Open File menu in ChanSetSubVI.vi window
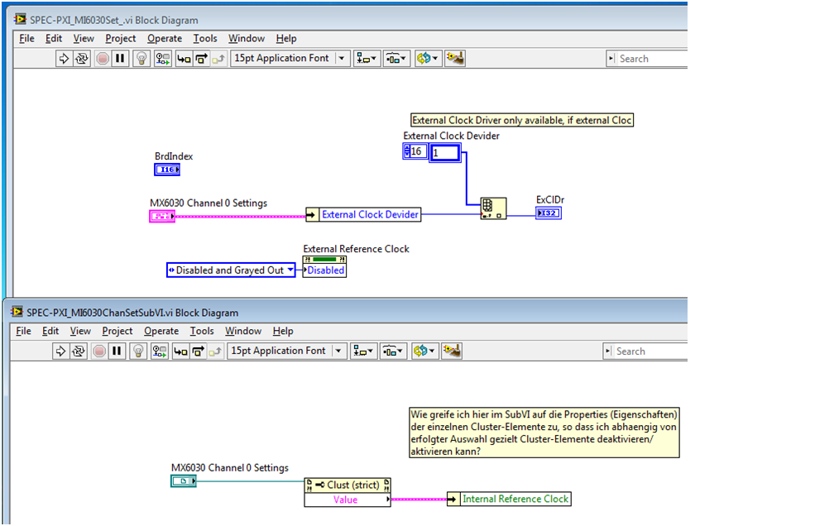Viewport: 834px width, 526px height. (23, 331)
